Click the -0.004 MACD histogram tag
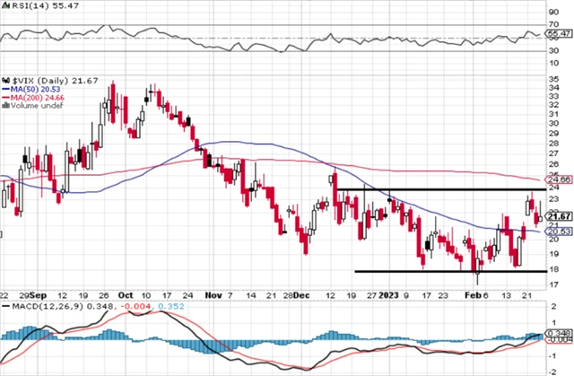 [560, 339]
